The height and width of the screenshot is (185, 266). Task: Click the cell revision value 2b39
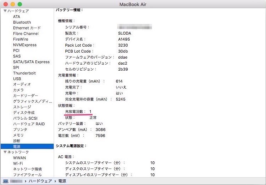(123, 69)
